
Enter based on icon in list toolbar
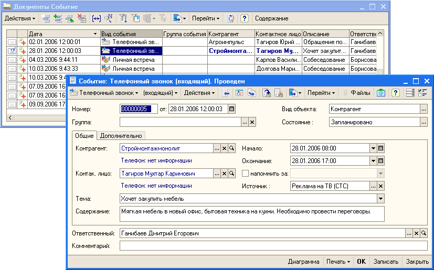[x=179, y=18]
